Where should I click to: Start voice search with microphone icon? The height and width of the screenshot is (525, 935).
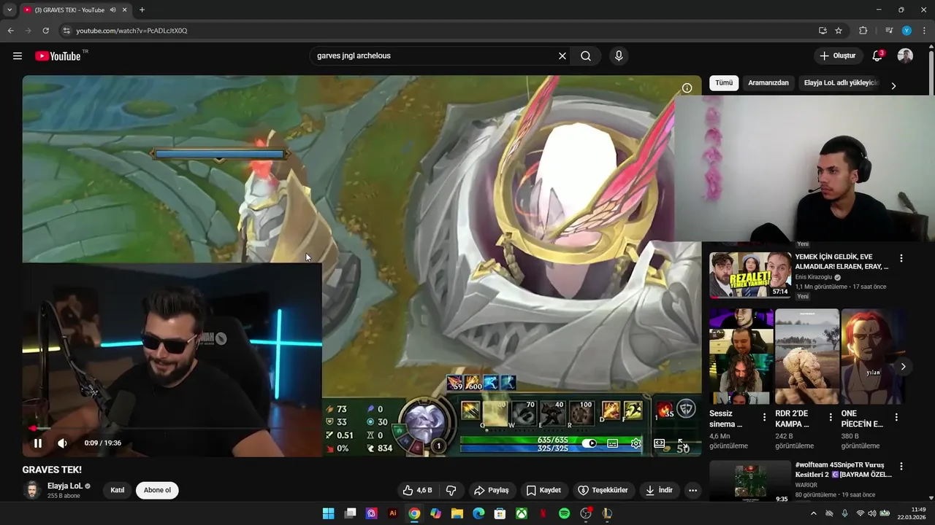[x=619, y=56]
